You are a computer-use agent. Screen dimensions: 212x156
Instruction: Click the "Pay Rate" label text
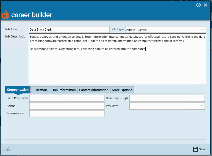(112, 106)
